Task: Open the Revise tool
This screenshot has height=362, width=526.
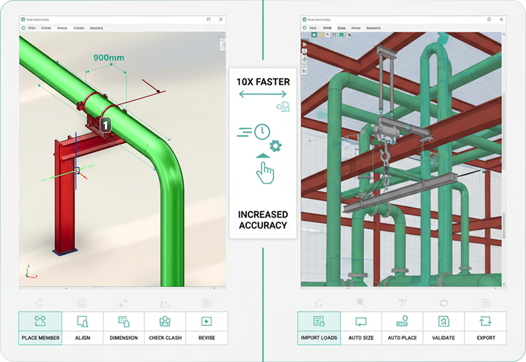Action: [206, 328]
